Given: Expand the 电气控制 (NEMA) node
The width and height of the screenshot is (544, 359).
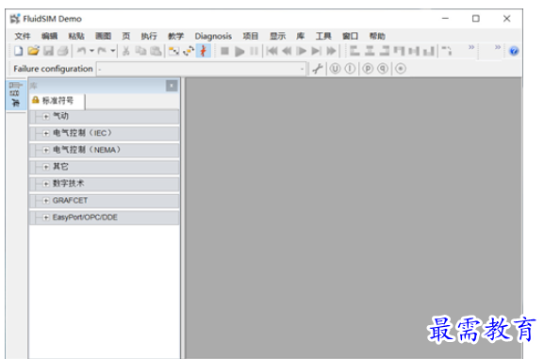Looking at the screenshot, I should coord(46,150).
